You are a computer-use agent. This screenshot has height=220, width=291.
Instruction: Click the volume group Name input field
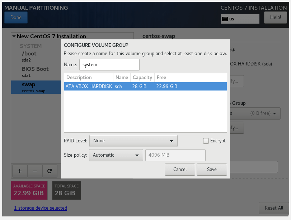click(x=109, y=65)
